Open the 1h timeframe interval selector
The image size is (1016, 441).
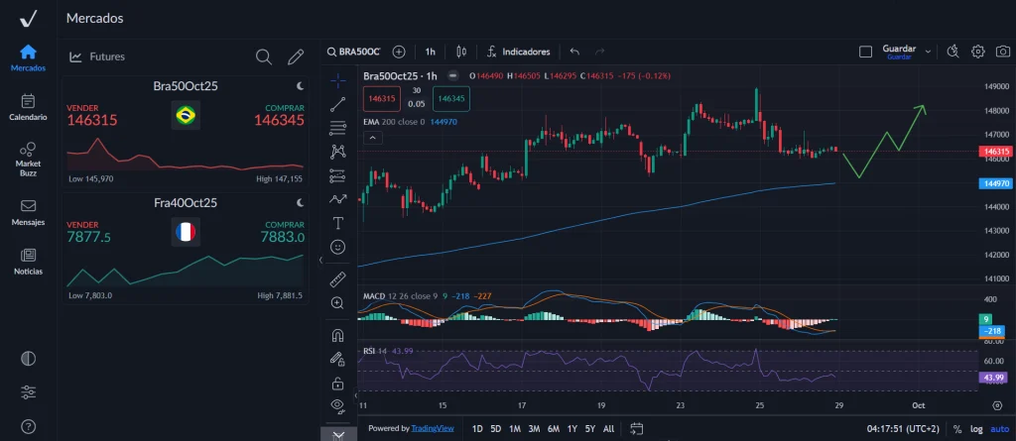pyautogui.click(x=431, y=51)
